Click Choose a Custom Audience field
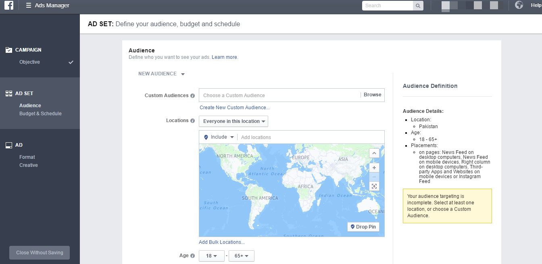This screenshot has width=542, height=264. 279,96
